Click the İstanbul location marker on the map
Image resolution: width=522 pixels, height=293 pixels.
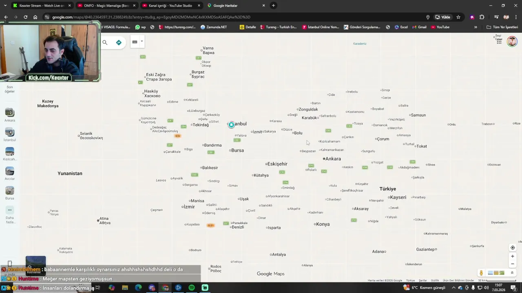231,125
